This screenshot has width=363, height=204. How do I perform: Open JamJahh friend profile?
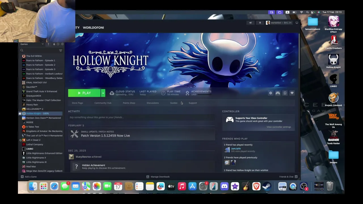pyautogui.click(x=236, y=148)
